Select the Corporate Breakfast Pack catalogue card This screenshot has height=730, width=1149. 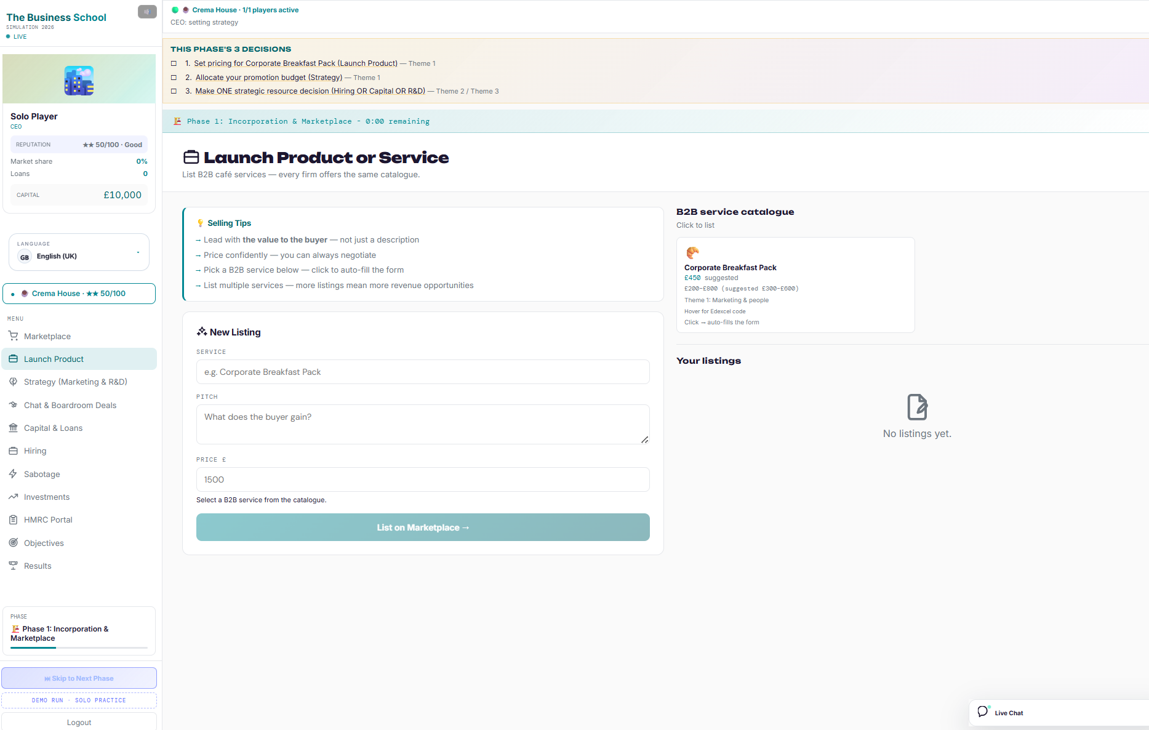click(795, 285)
